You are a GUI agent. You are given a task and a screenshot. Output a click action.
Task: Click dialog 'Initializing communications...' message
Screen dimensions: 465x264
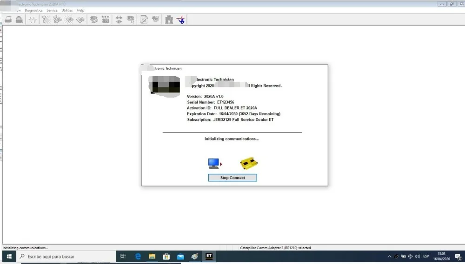point(232,139)
